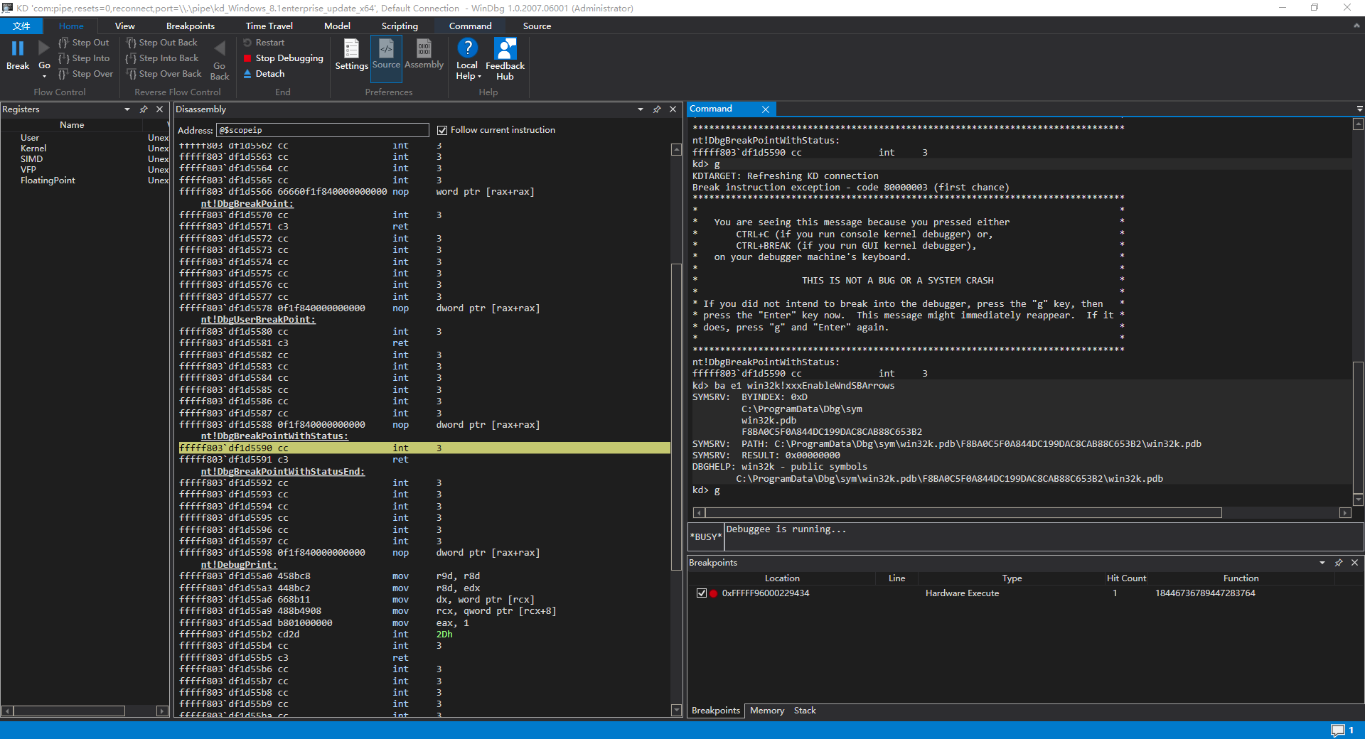
Task: Click the Go Back arrow icon
Action: click(220, 48)
